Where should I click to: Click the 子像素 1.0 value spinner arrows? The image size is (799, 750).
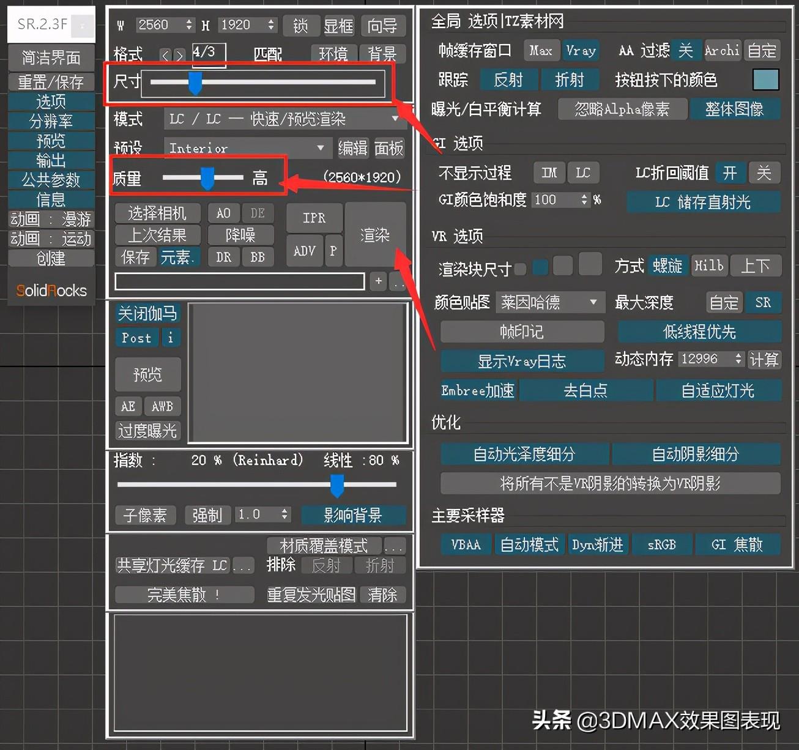284,514
